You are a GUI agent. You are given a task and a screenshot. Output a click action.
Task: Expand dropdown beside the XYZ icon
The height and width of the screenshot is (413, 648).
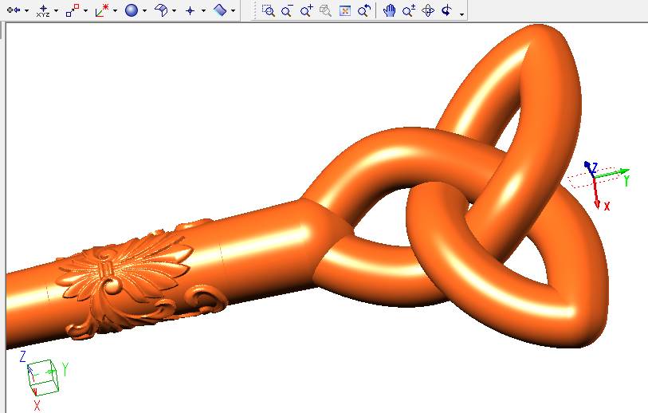[57, 10]
